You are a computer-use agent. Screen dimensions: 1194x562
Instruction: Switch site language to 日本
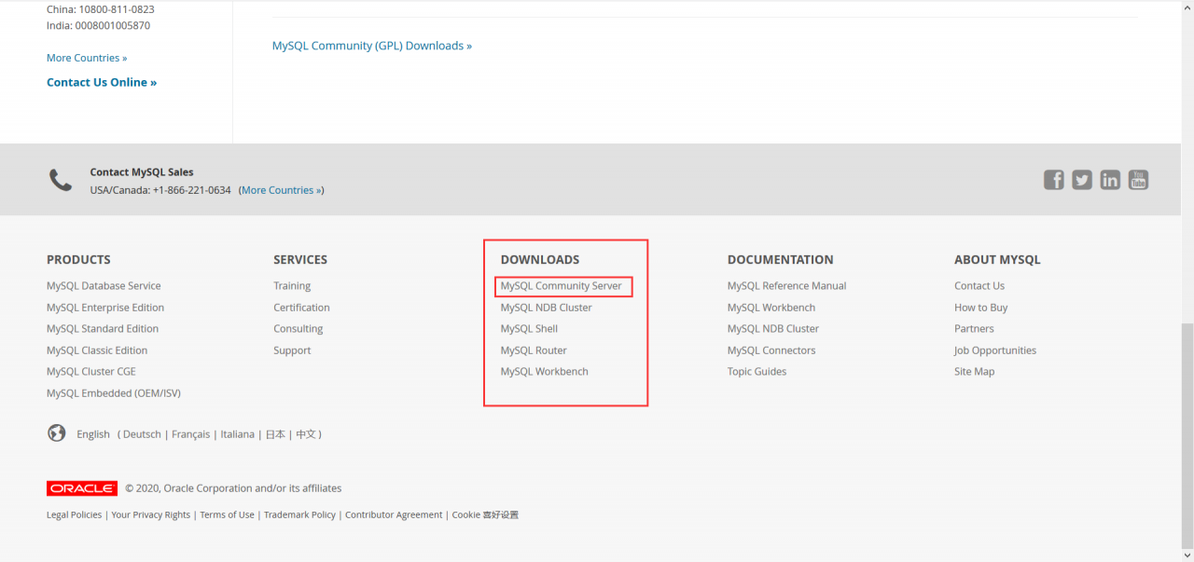point(275,434)
